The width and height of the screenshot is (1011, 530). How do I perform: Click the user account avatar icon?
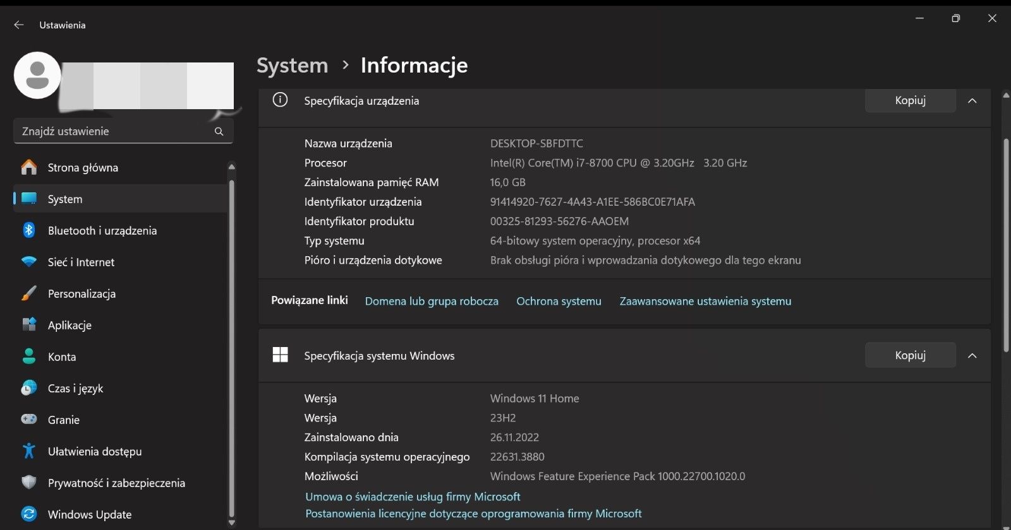37,75
